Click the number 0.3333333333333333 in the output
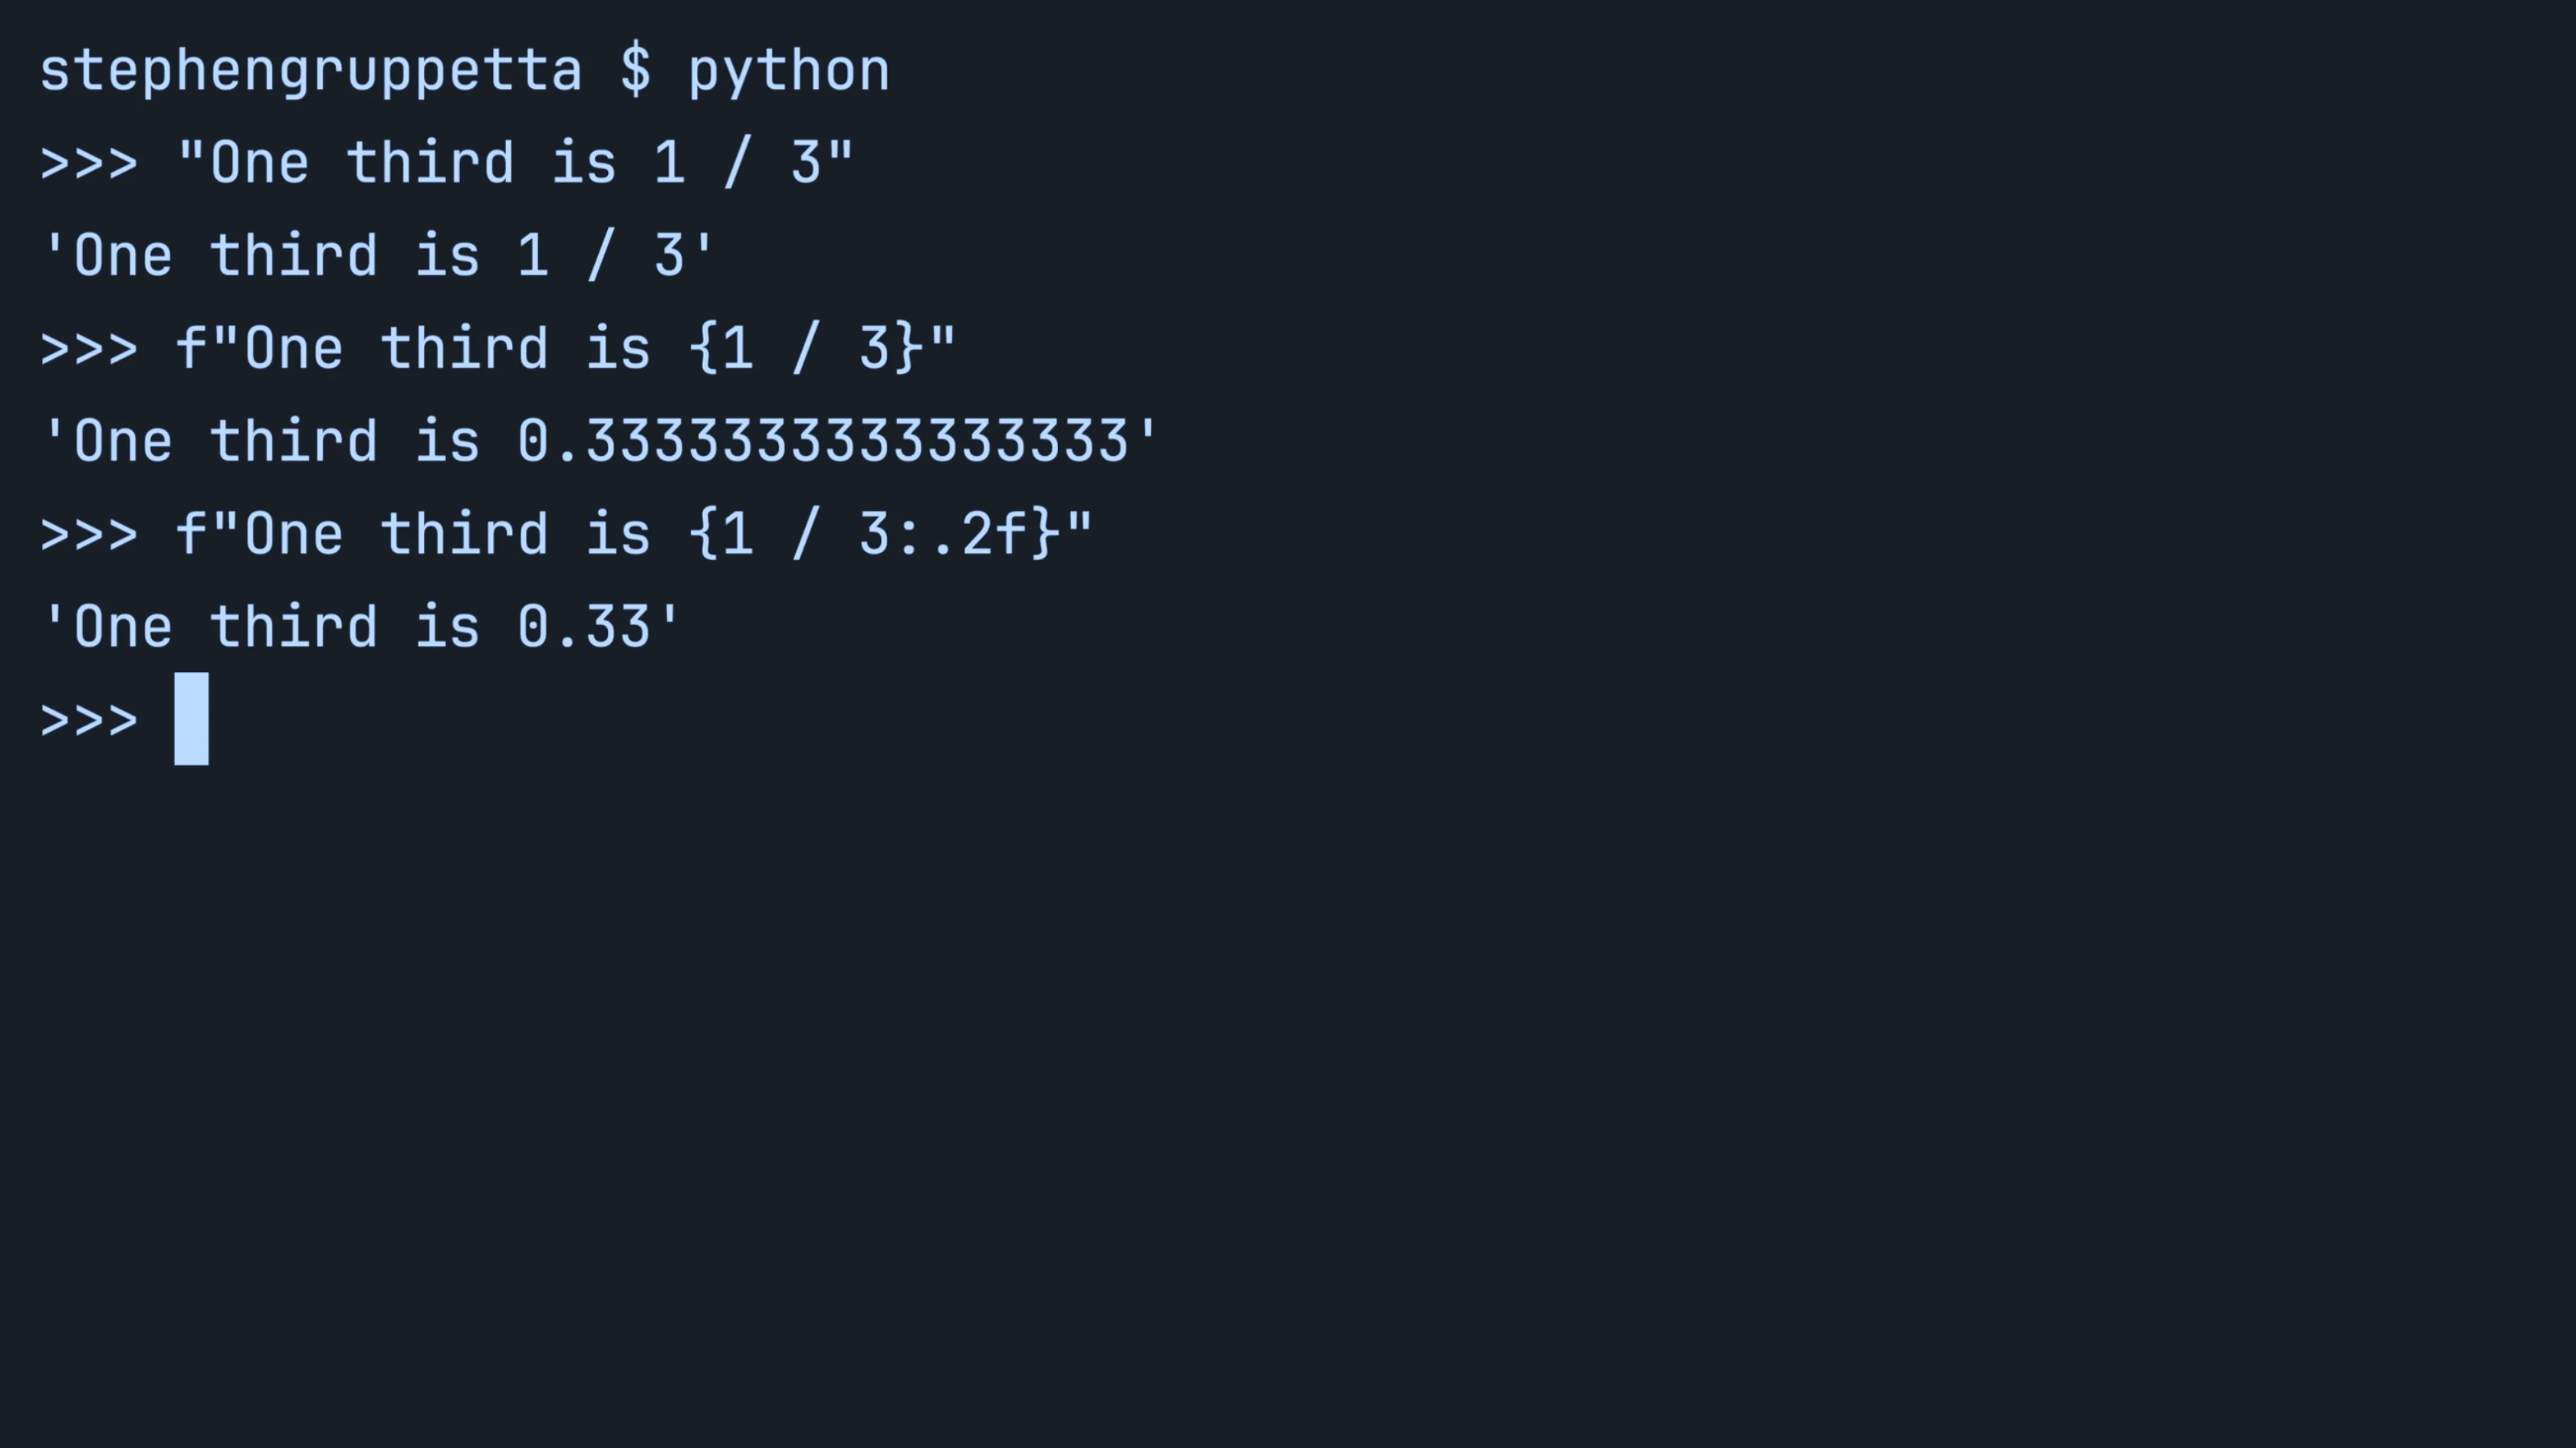The image size is (2576, 1448). coord(823,442)
